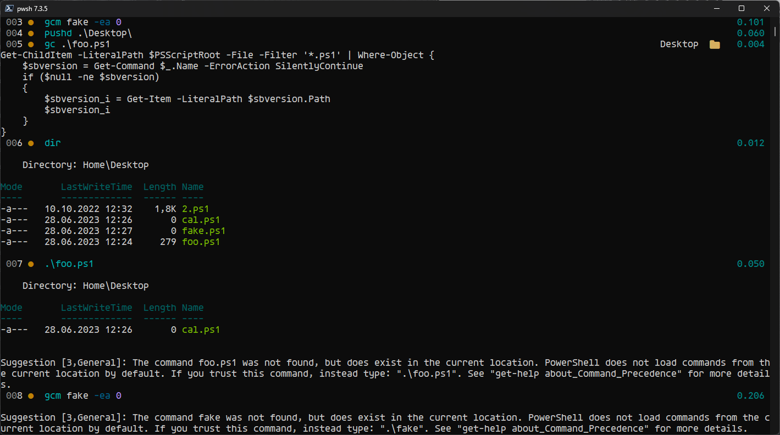Click the orange status dot beside prompt 005
The height and width of the screenshot is (435, 780).
(x=31, y=44)
